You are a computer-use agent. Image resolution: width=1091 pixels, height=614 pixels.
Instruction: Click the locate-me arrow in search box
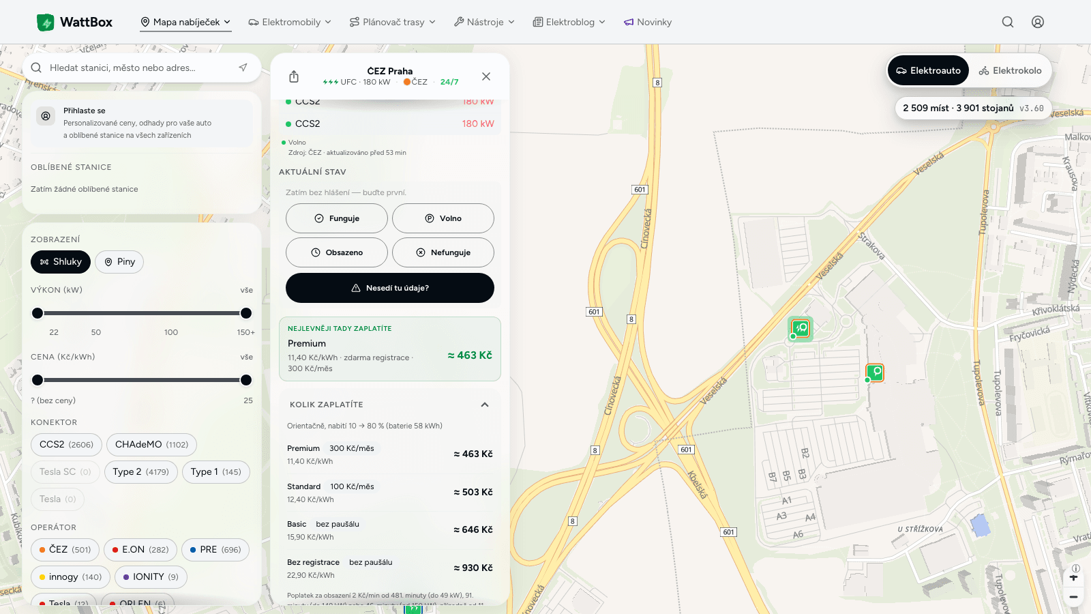[243, 68]
